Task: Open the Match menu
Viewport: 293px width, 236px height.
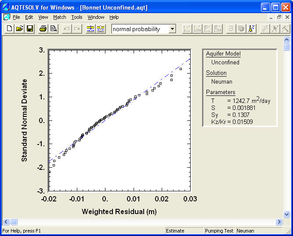Action: pyautogui.click(x=60, y=18)
